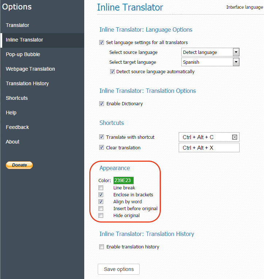Click the Donate PayPal button
Image resolution: width=264 pixels, height=279 pixels.
pos(19,165)
